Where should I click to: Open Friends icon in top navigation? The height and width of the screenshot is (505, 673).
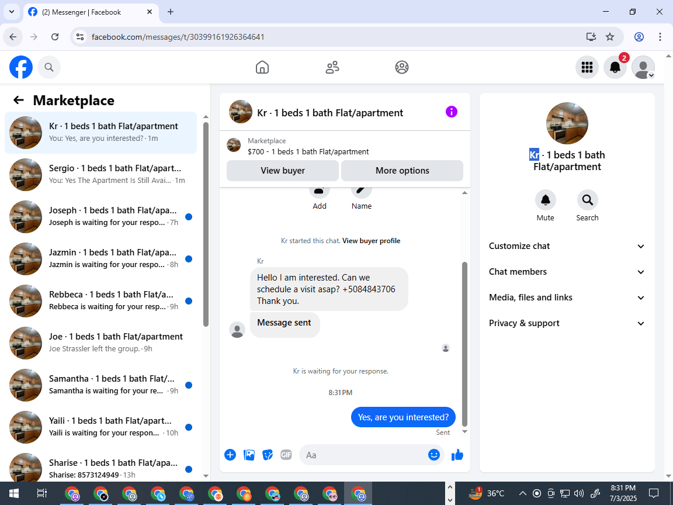332,67
